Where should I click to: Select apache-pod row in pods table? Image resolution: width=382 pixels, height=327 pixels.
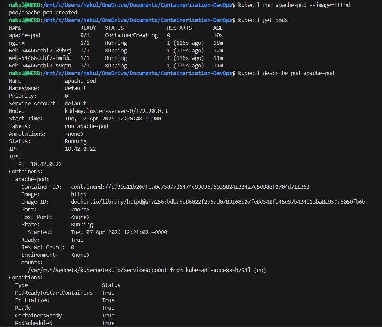116,35
